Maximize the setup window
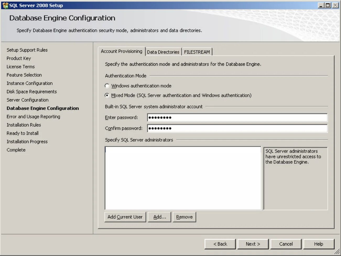Image resolution: width=341 pixels, height=256 pixels. [328, 5]
